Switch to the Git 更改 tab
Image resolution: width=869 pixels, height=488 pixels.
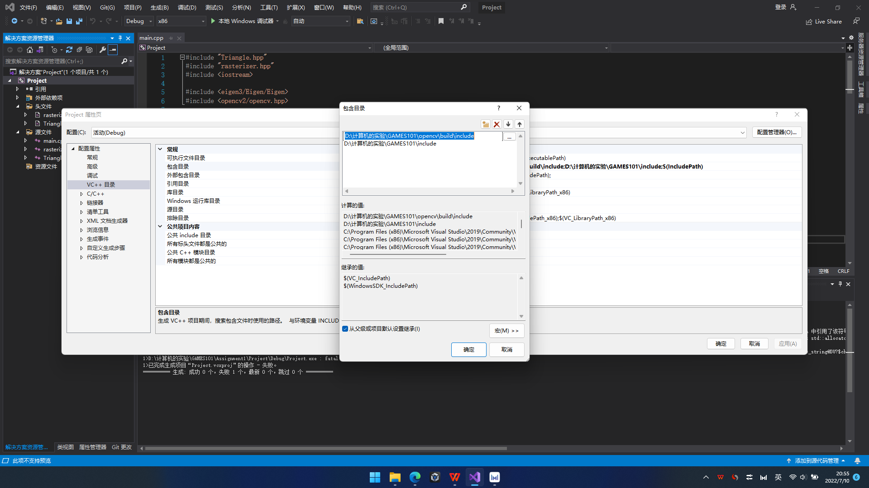[x=121, y=447]
